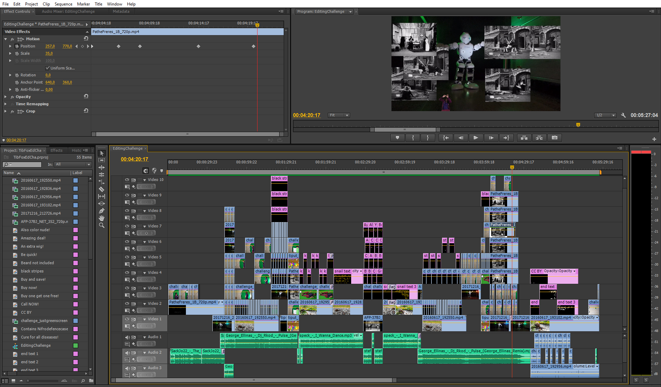Screen dimensions: 661x387
Task: Expand the Opacity effect
Action: pyautogui.click(x=6, y=97)
